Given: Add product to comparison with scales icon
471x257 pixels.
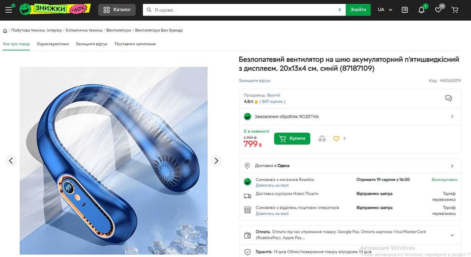Looking at the screenshot, I should 322,139.
